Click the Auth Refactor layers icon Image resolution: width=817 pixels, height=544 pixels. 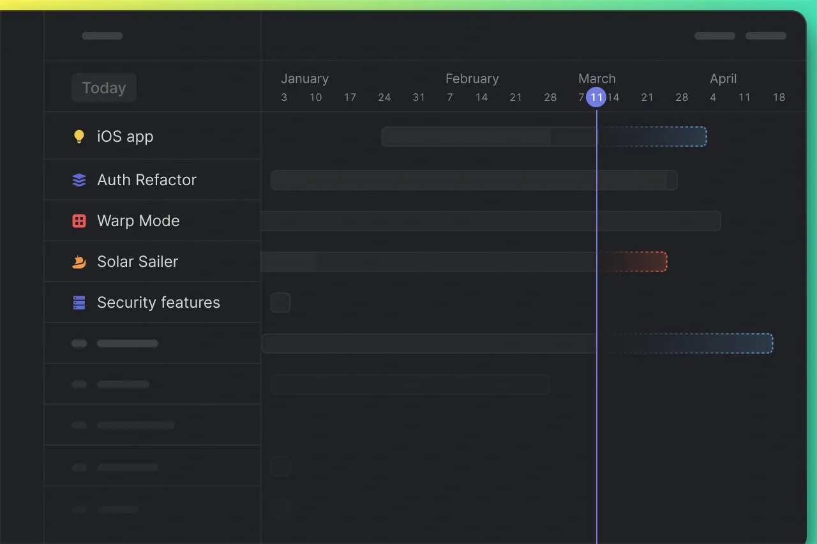pyautogui.click(x=79, y=180)
